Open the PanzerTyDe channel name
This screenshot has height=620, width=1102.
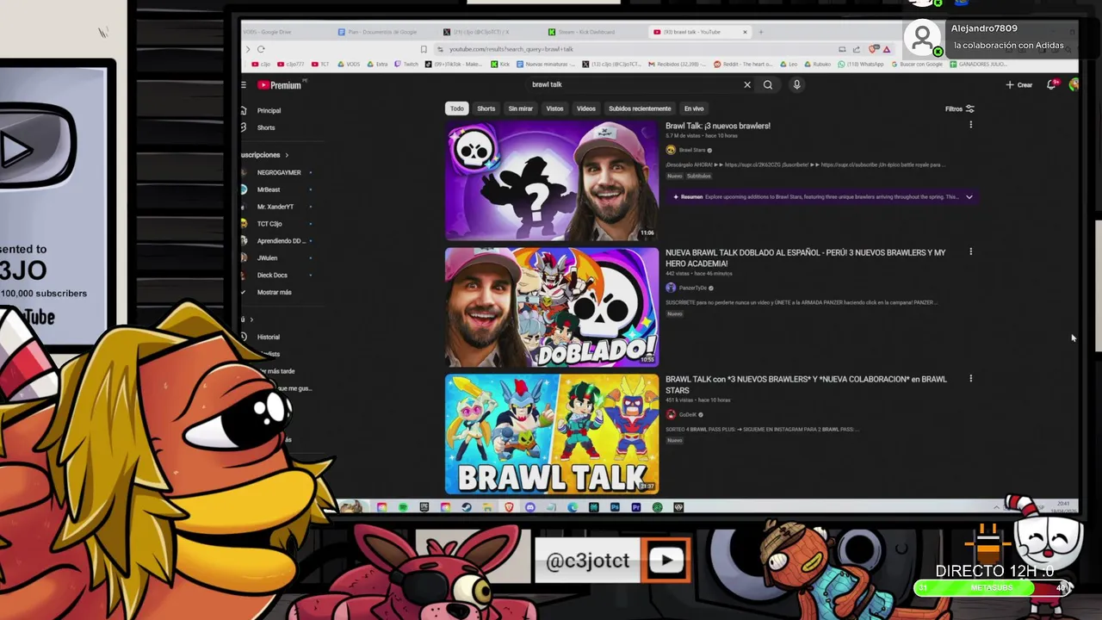(x=692, y=288)
